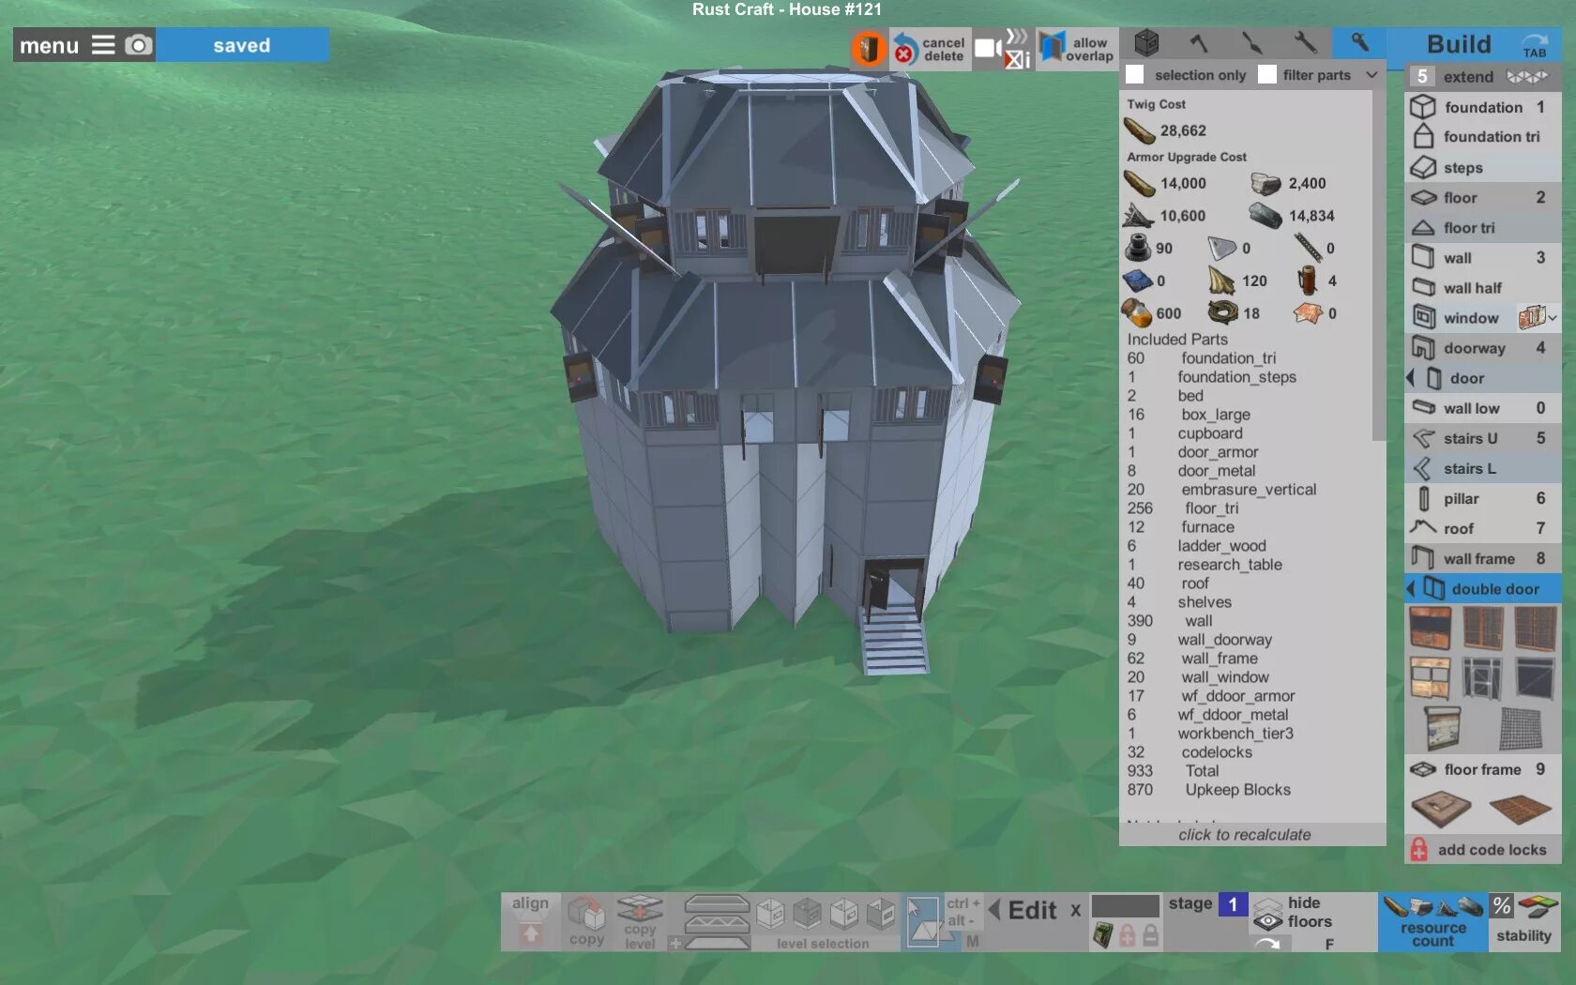Image resolution: width=1576 pixels, height=985 pixels.
Task: Select wall frame build part
Action: [x=1483, y=558]
